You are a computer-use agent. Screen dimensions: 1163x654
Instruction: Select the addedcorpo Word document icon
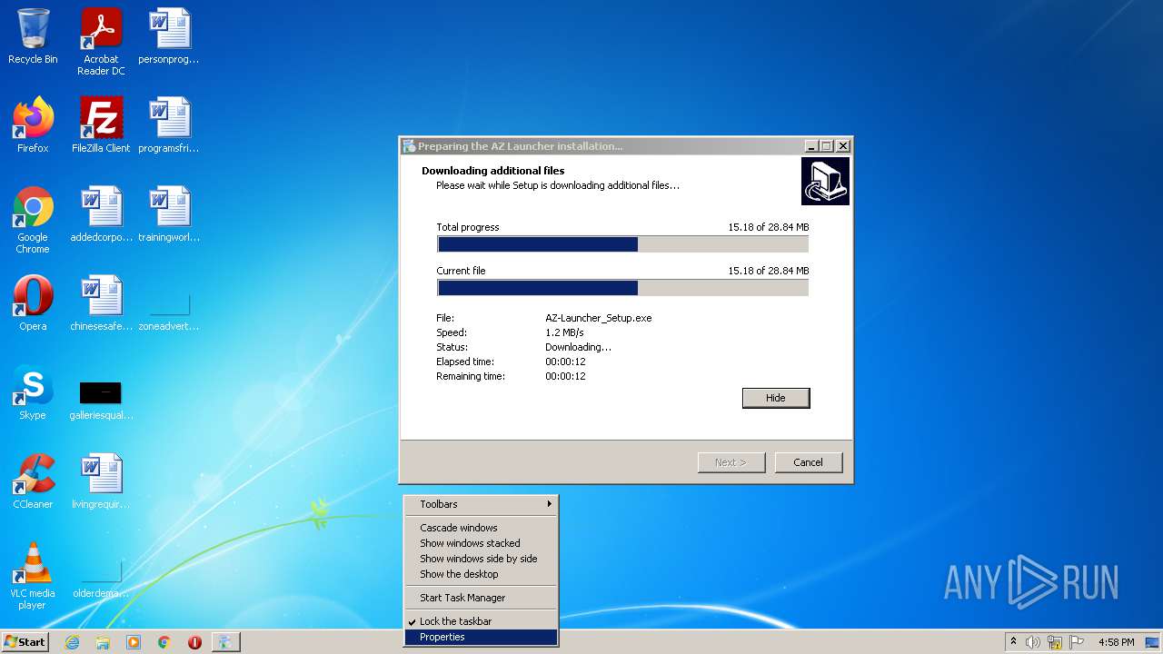(101, 214)
